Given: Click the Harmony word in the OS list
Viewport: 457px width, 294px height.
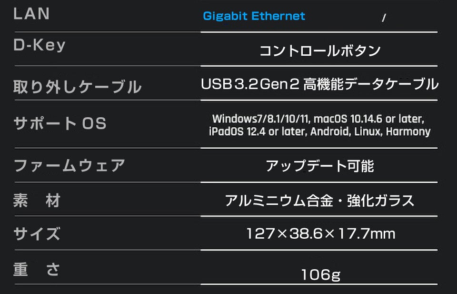Looking at the screenshot, I should coord(408,132).
